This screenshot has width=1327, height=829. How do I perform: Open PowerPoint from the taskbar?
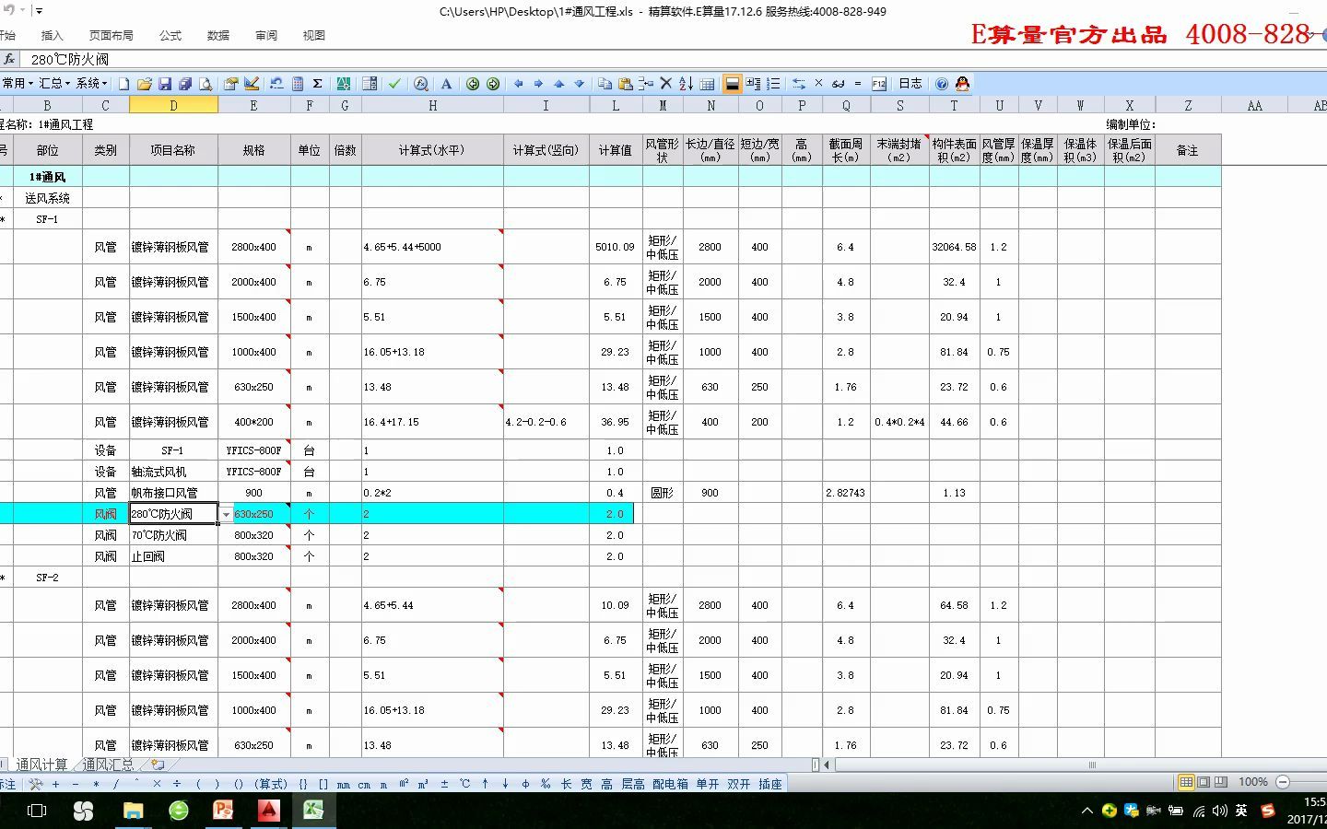pyautogui.click(x=223, y=811)
